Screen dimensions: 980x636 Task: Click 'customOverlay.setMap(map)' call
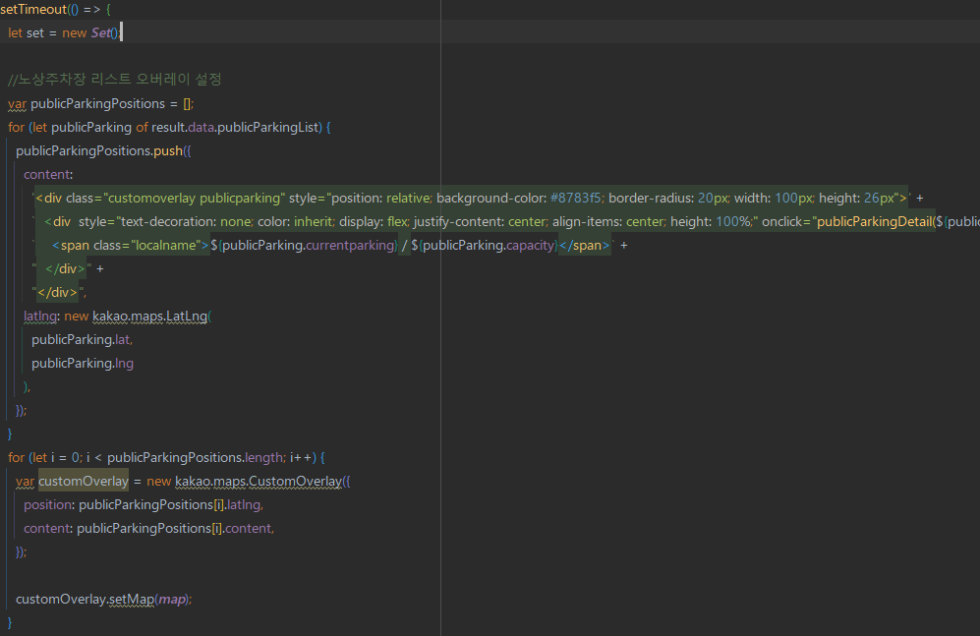pyautogui.click(x=104, y=600)
